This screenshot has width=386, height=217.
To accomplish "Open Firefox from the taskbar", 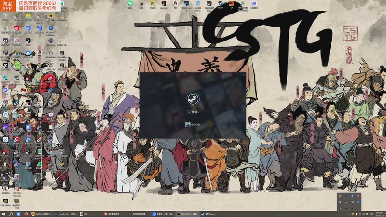I will tap(26, 214).
